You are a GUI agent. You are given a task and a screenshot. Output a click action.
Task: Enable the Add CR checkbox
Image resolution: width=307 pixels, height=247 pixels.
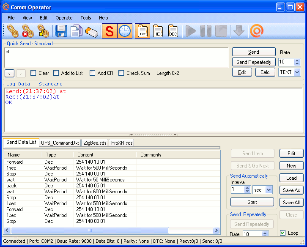point(92,73)
